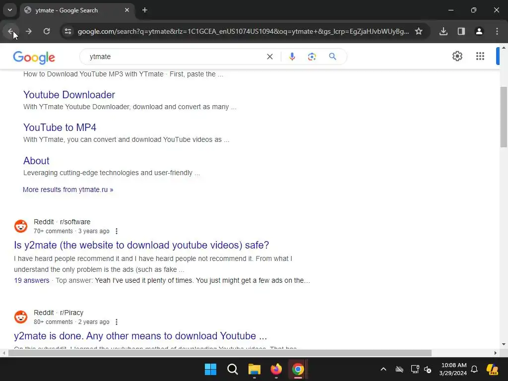Close the ytmate Google Search tab

[127, 10]
